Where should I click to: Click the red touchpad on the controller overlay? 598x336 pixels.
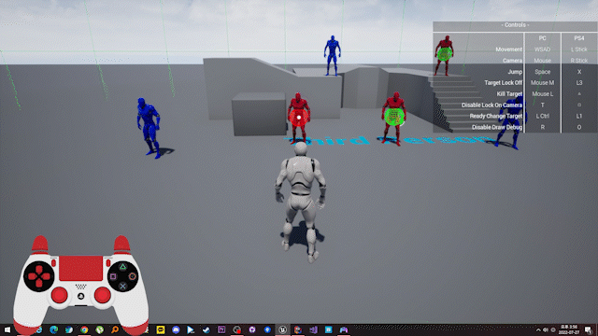81,269
